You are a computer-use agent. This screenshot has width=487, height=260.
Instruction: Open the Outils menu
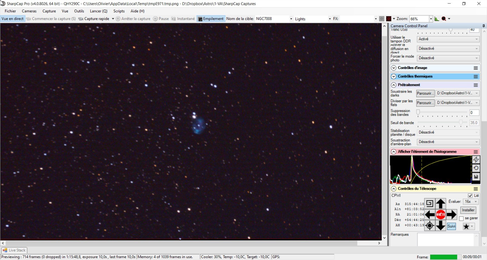[79, 11]
